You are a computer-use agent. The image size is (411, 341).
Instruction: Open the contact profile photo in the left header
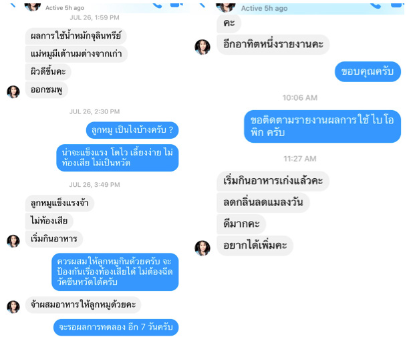click(33, 7)
